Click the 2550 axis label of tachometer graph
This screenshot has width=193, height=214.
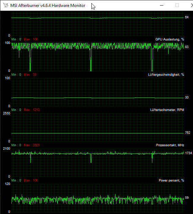click(x=7, y=113)
